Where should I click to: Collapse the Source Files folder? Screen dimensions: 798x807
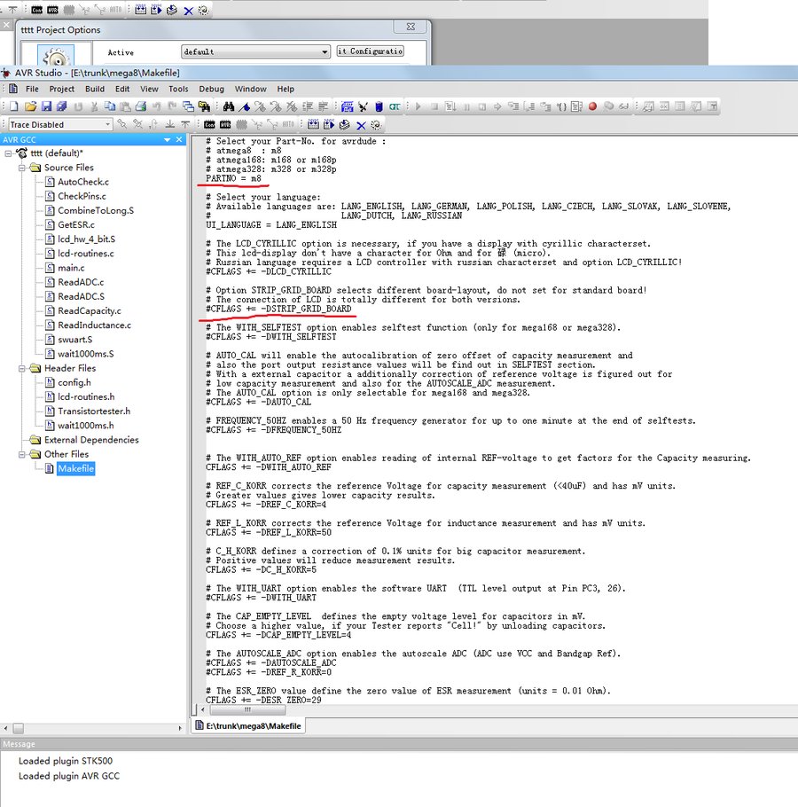click(23, 168)
